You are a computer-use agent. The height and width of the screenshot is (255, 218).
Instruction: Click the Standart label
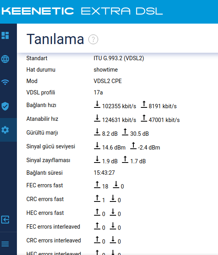[37, 58]
